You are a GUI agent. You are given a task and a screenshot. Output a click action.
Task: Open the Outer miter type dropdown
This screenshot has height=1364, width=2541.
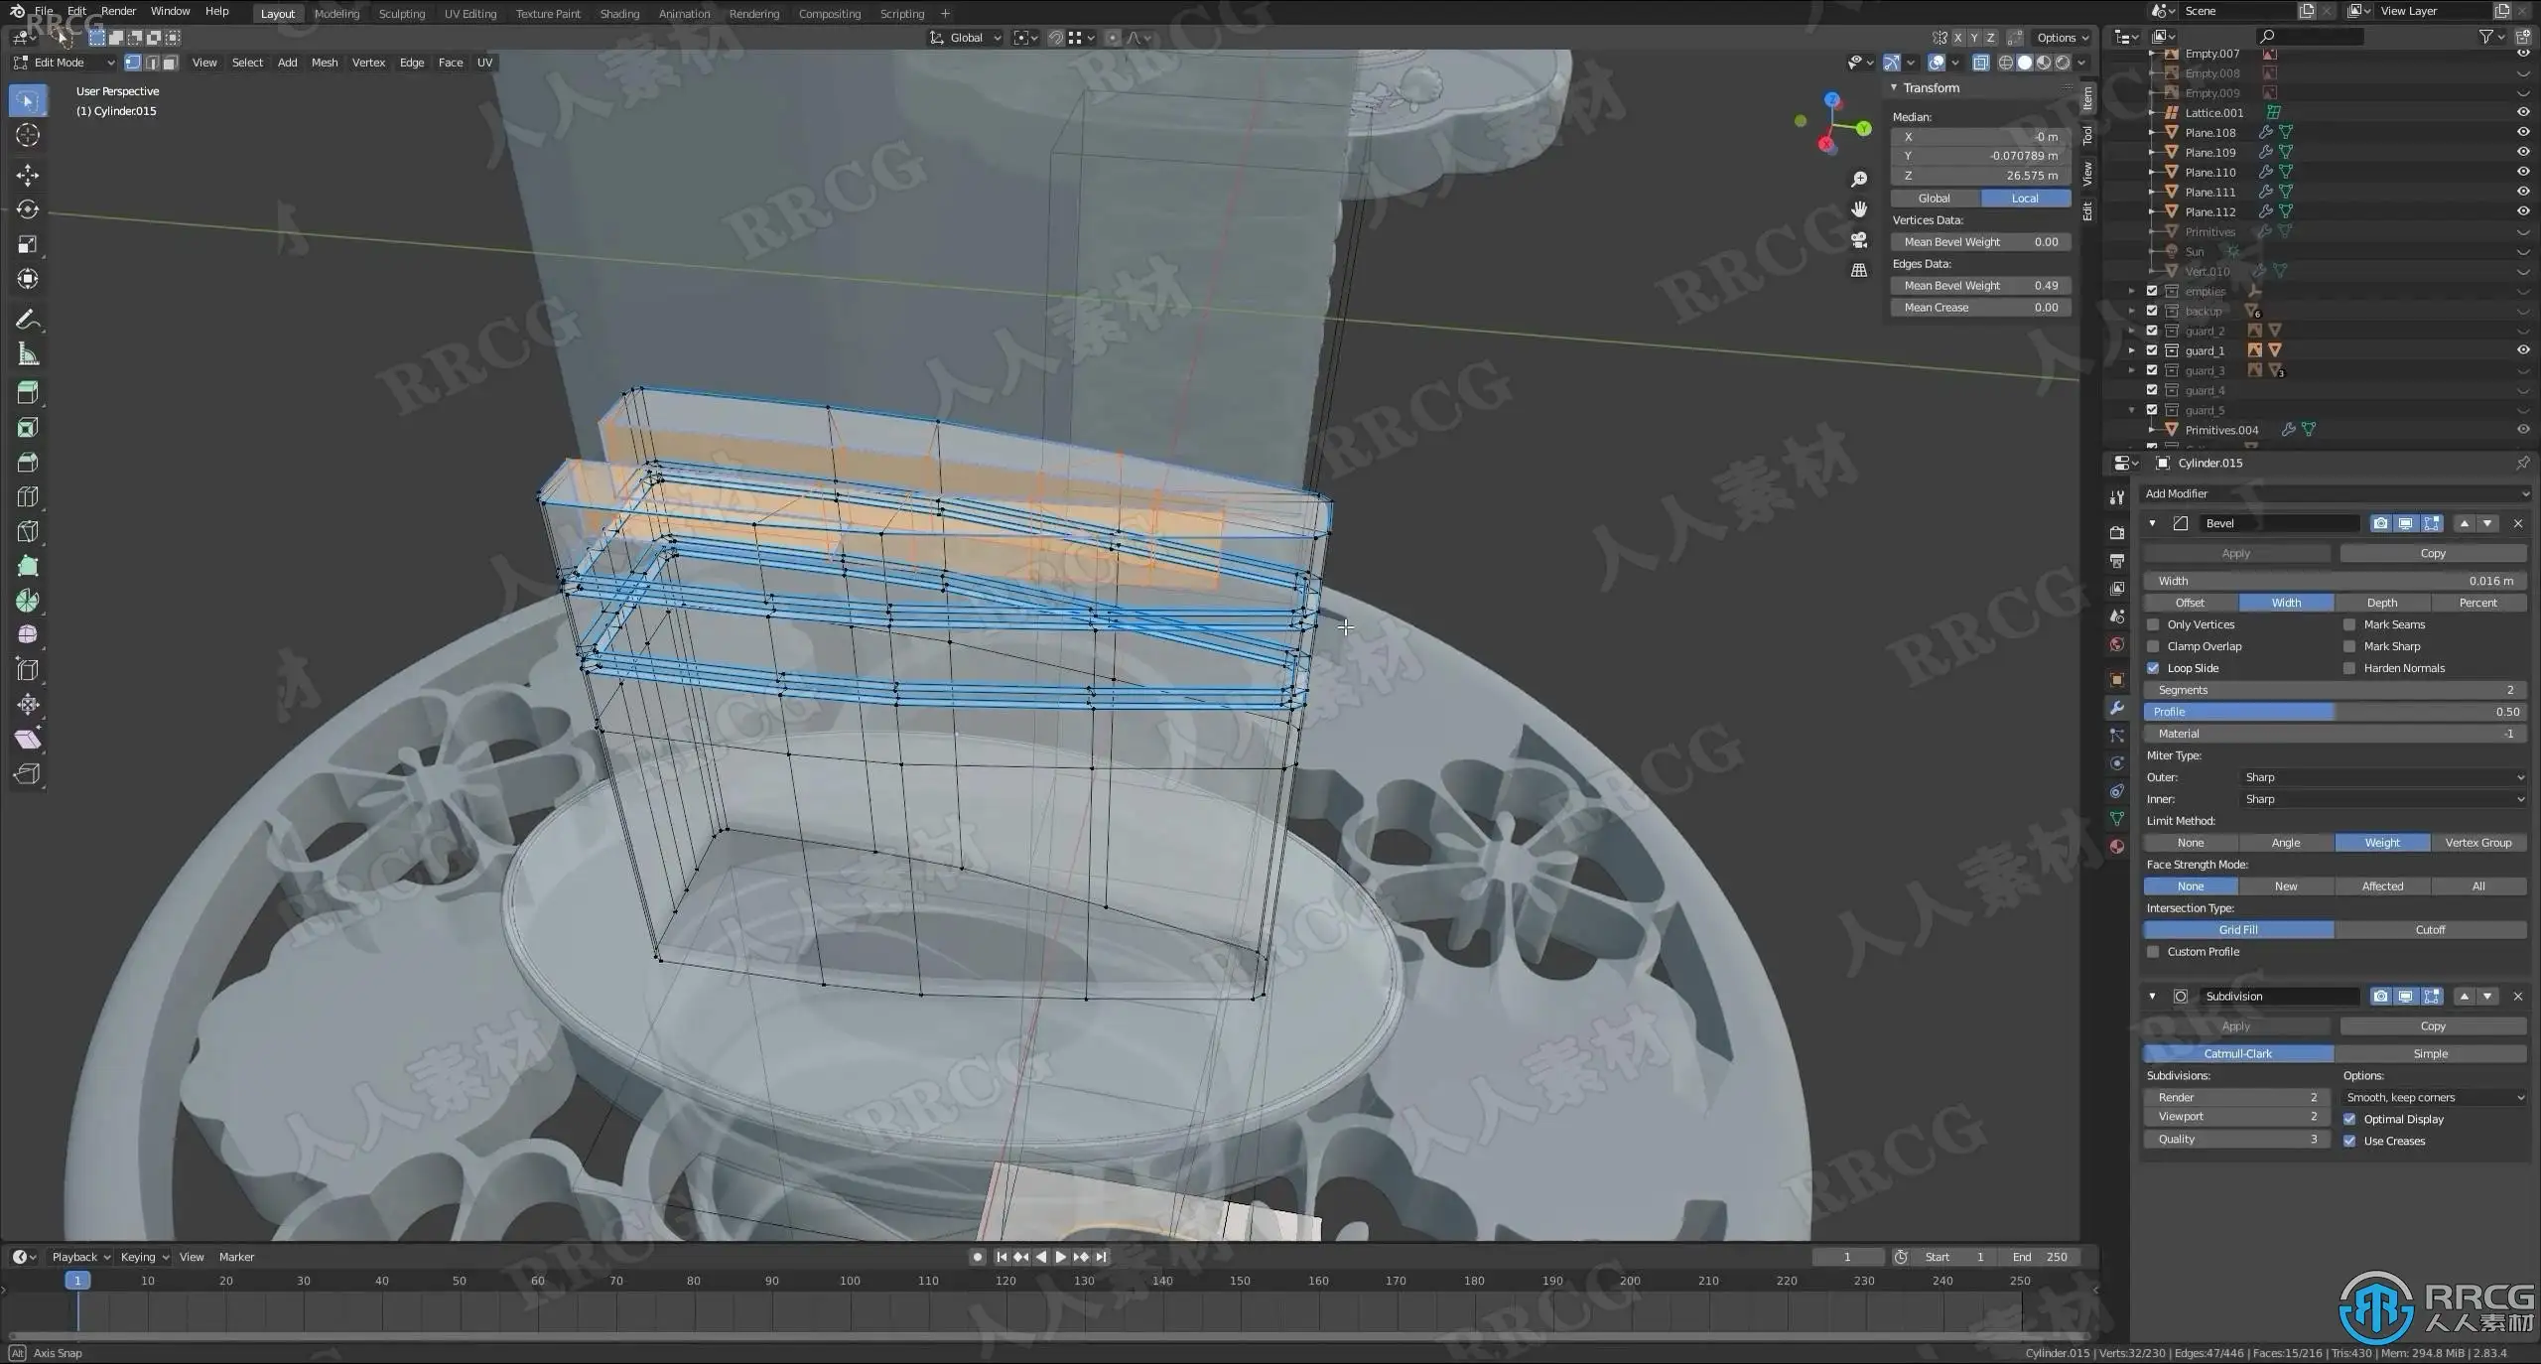pyautogui.click(x=2382, y=777)
